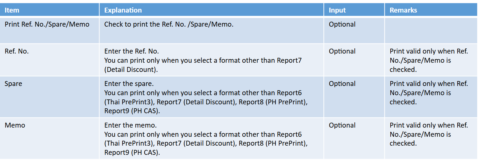
Task: Click the Remarks column header
Action: [431, 10]
